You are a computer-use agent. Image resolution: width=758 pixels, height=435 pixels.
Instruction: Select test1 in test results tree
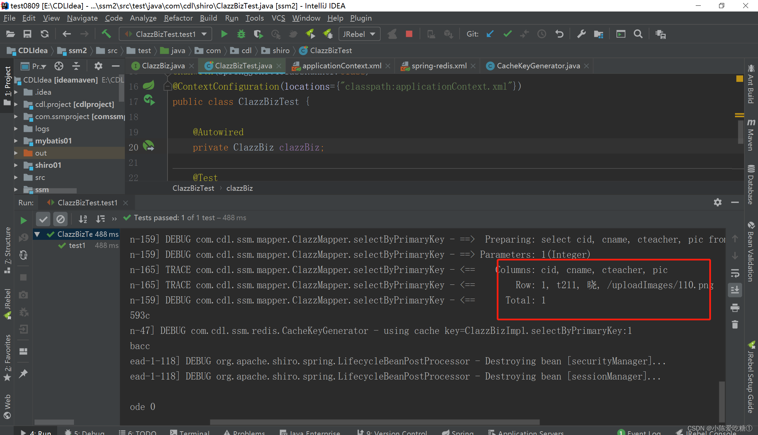[x=77, y=246]
